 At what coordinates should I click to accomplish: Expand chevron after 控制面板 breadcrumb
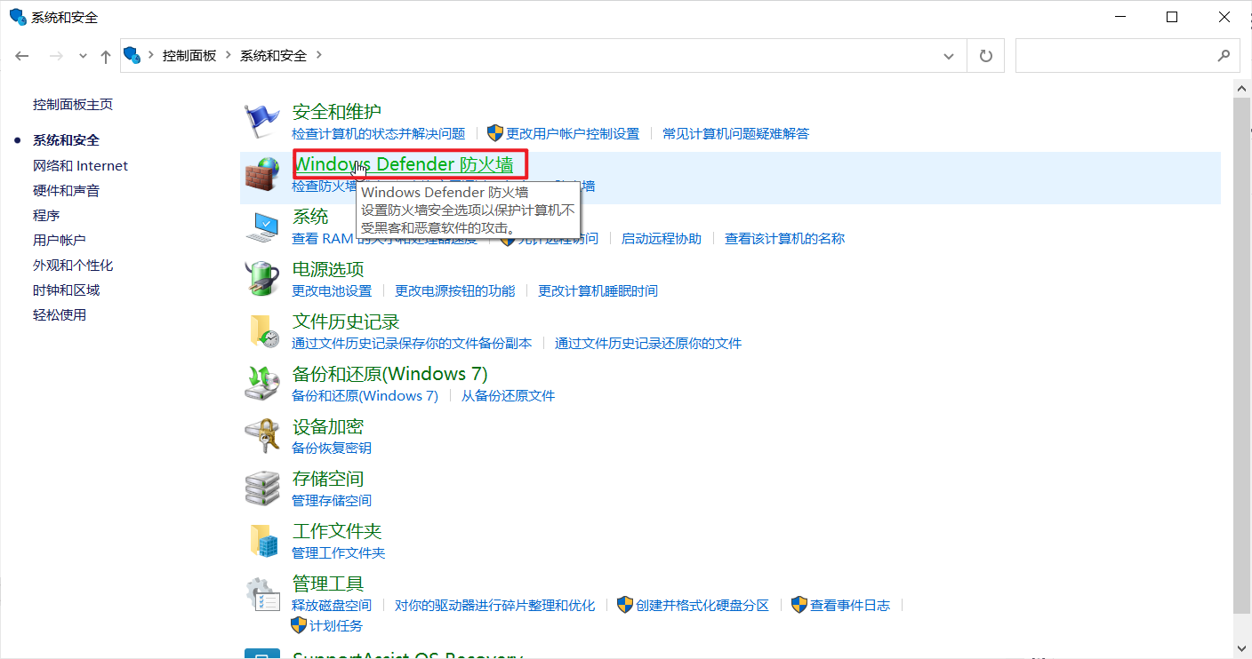(228, 55)
